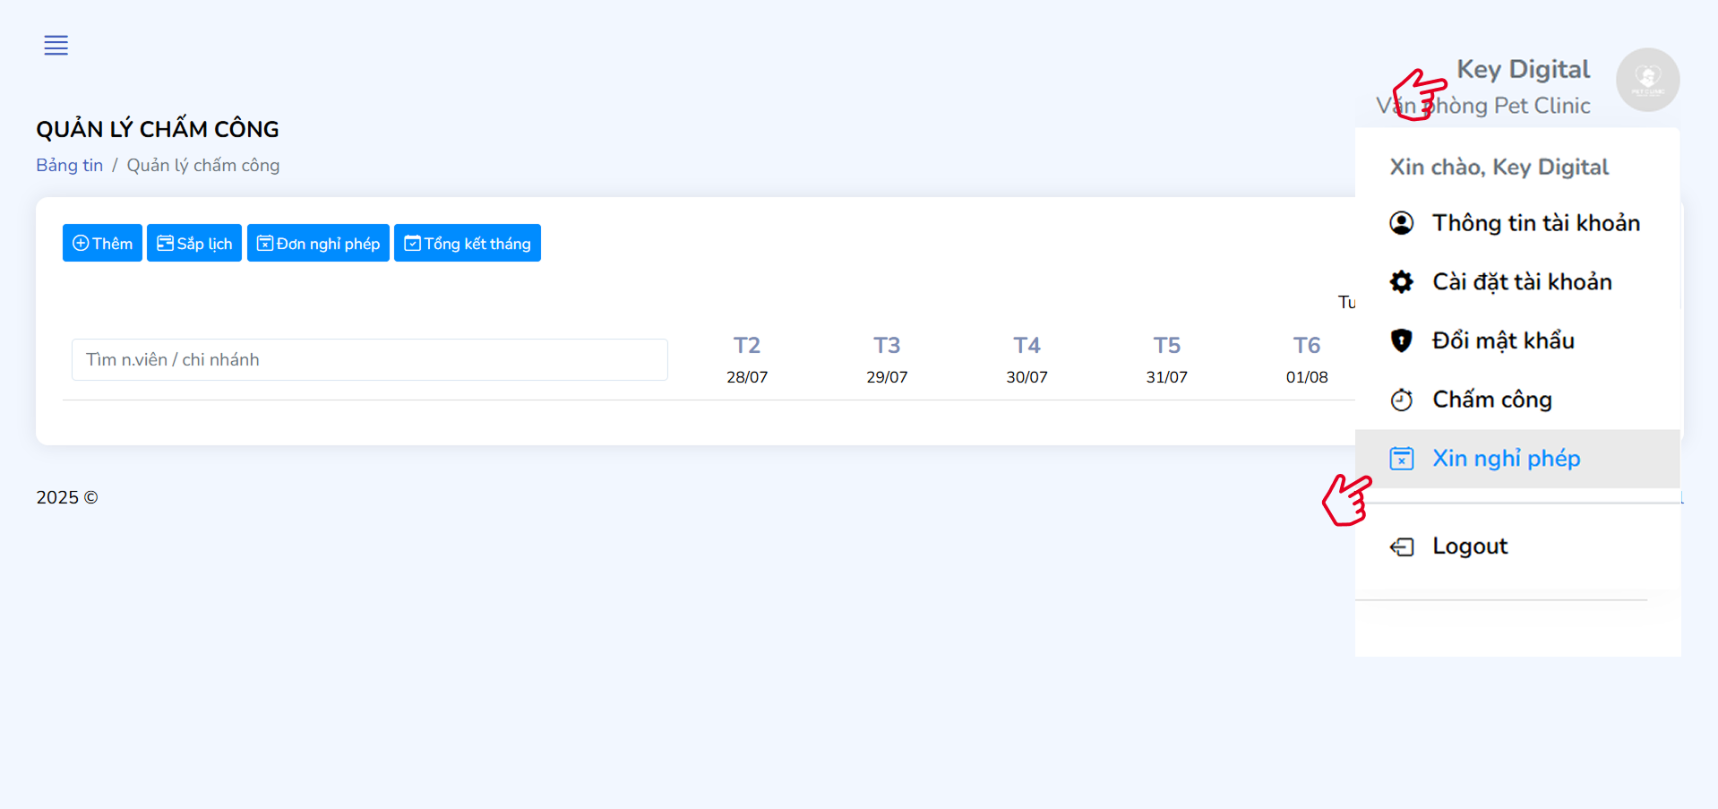Open Thông tin tài khoản menu item
This screenshot has height=809, width=1718.
(x=1535, y=223)
